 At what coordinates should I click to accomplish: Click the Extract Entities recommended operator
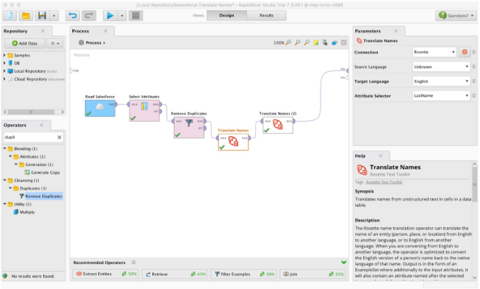(106, 274)
